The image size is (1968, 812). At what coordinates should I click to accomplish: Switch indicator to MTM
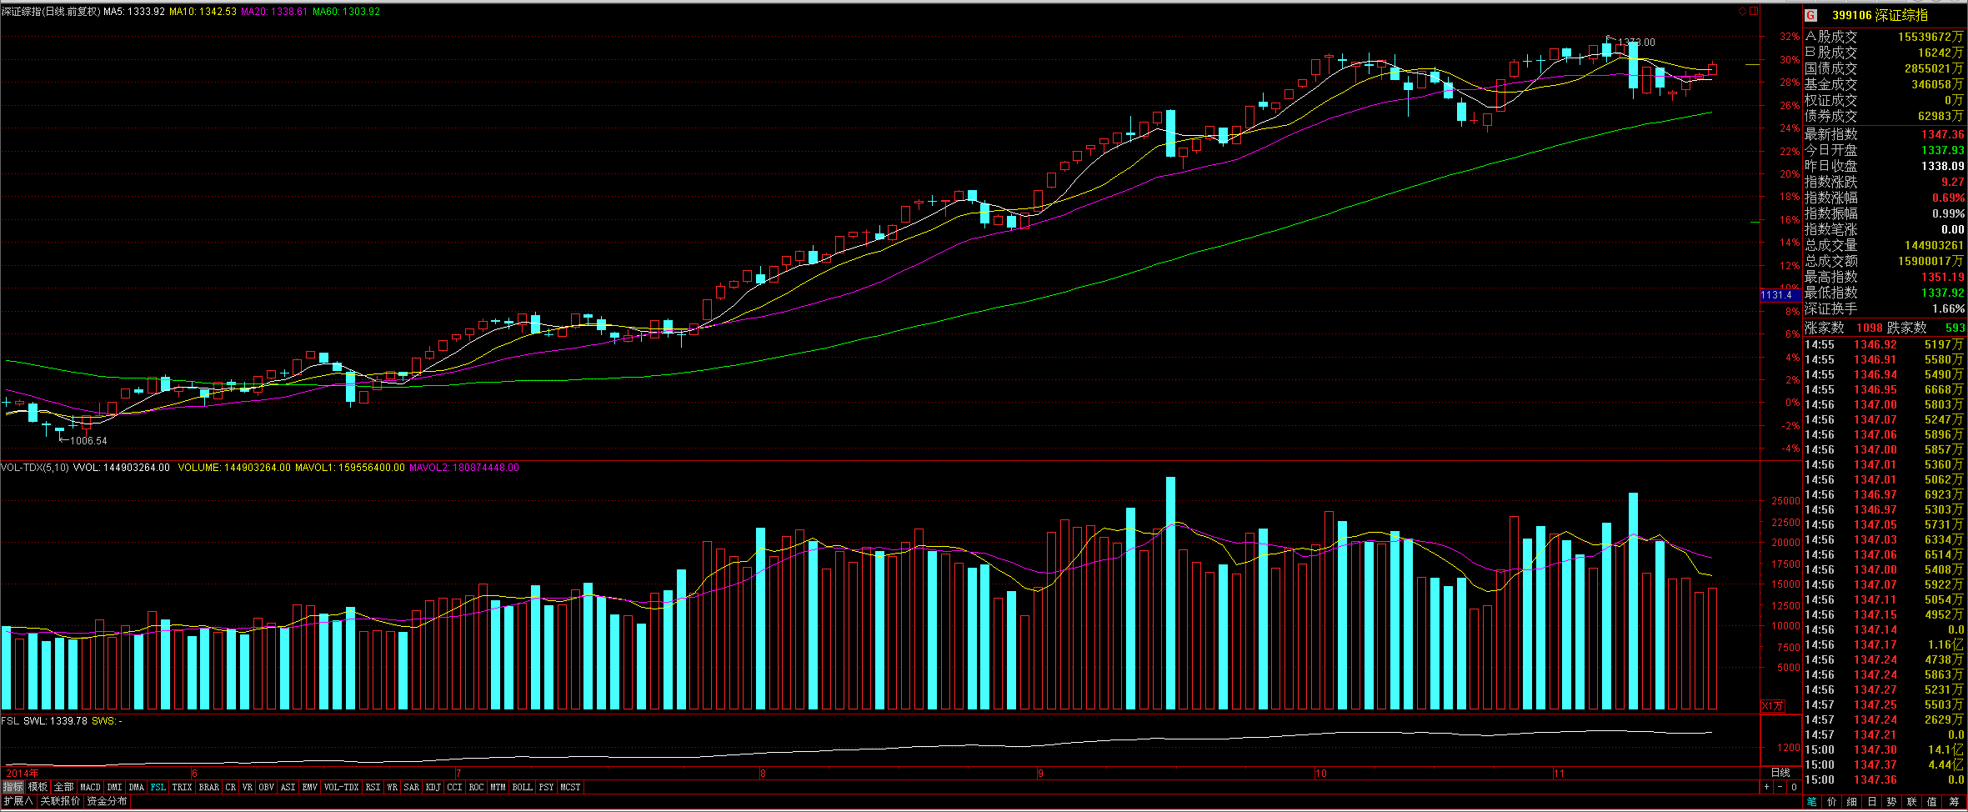click(x=498, y=787)
